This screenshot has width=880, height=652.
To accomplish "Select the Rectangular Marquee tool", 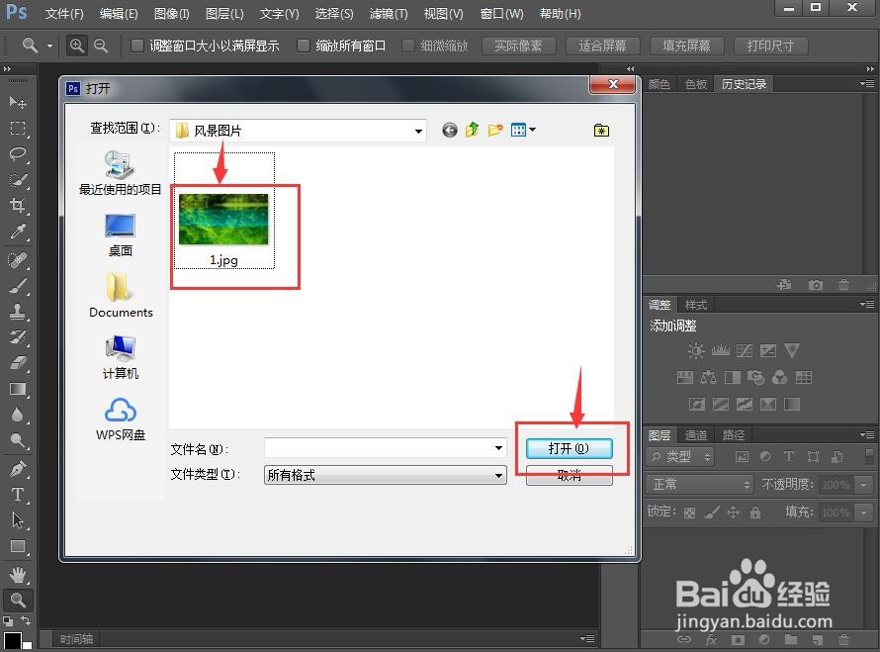I will point(18,128).
